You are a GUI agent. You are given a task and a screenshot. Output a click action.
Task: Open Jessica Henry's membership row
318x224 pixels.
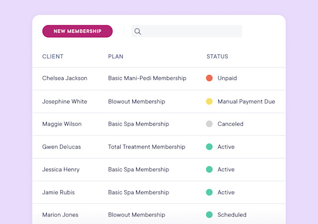[x=159, y=170]
